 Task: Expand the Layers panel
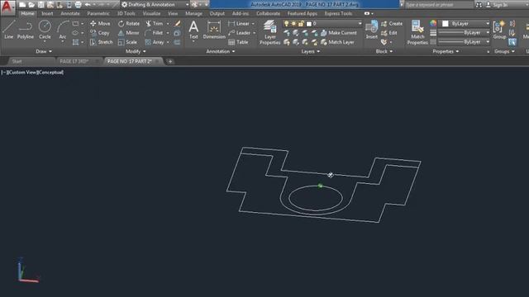[311, 51]
